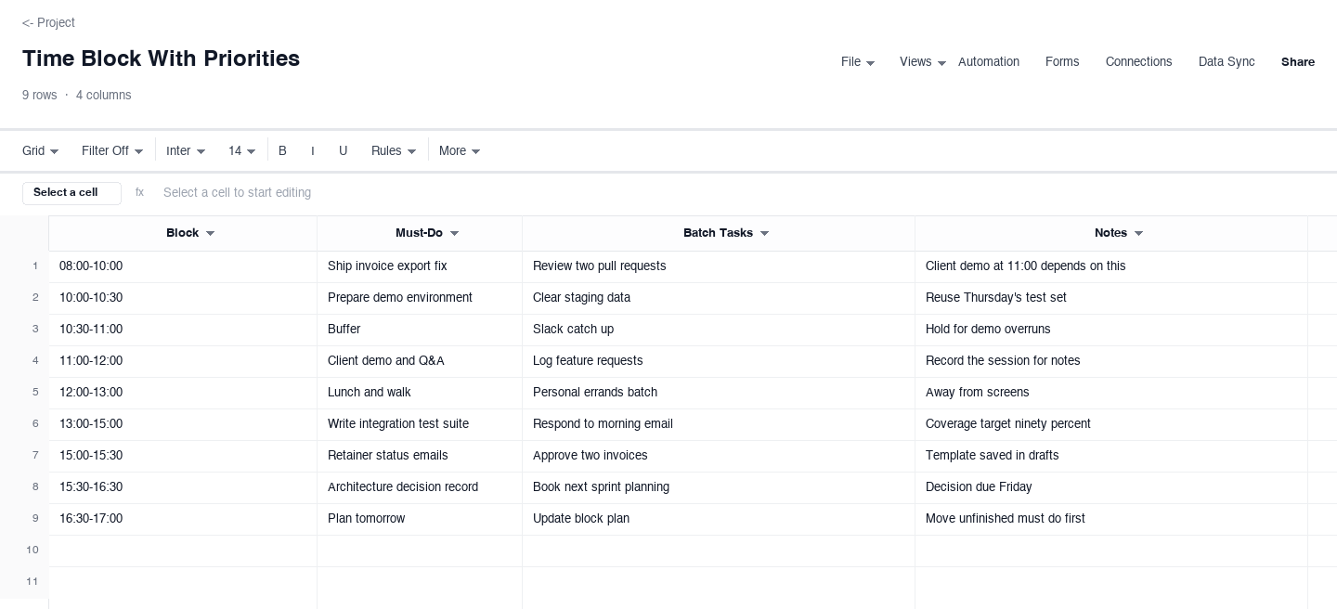
Task: Select cell Slack catch up
Action: (x=719, y=330)
